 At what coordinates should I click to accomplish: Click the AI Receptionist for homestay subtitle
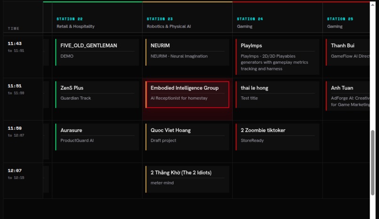pos(179,98)
